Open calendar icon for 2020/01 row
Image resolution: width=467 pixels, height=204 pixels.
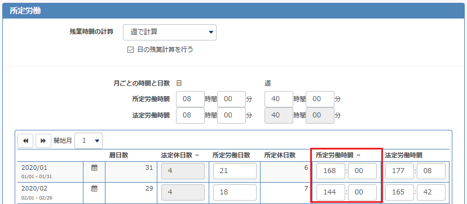pos(94,168)
